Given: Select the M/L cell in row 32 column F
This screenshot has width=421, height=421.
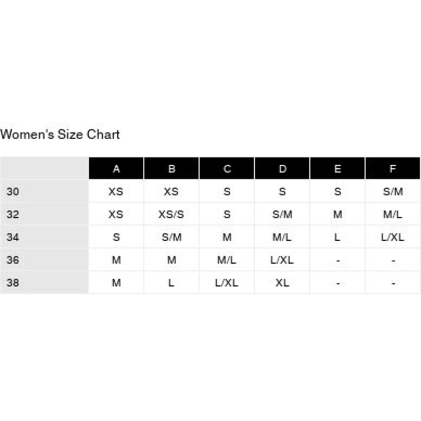Looking at the screenshot, I should point(393,214).
